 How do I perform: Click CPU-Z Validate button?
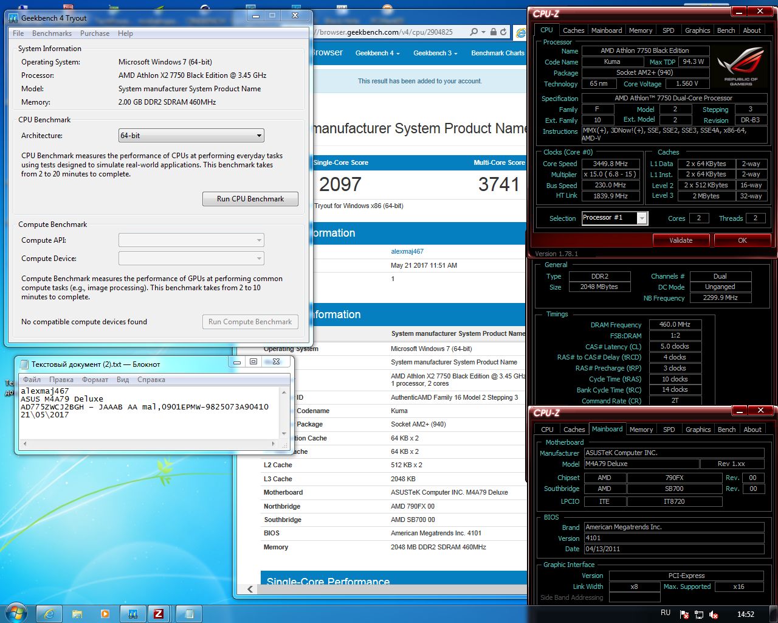pyautogui.click(x=681, y=240)
